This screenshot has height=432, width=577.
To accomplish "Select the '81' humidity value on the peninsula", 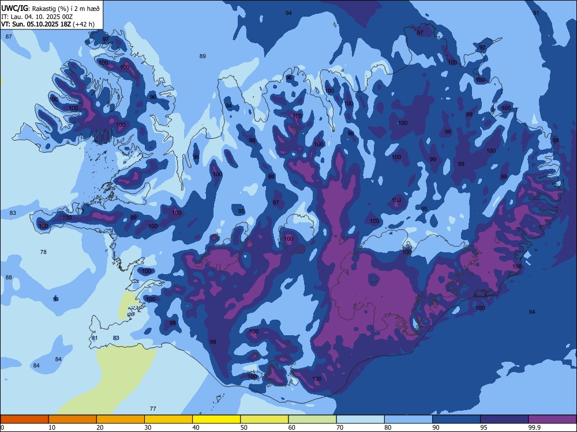I will [x=95, y=338].
